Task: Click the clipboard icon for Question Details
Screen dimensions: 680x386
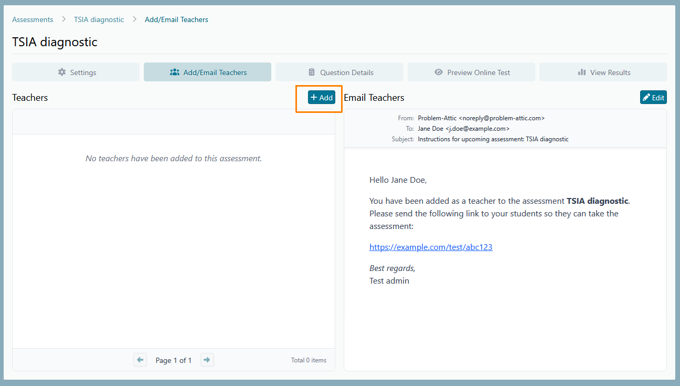Action: (312, 72)
